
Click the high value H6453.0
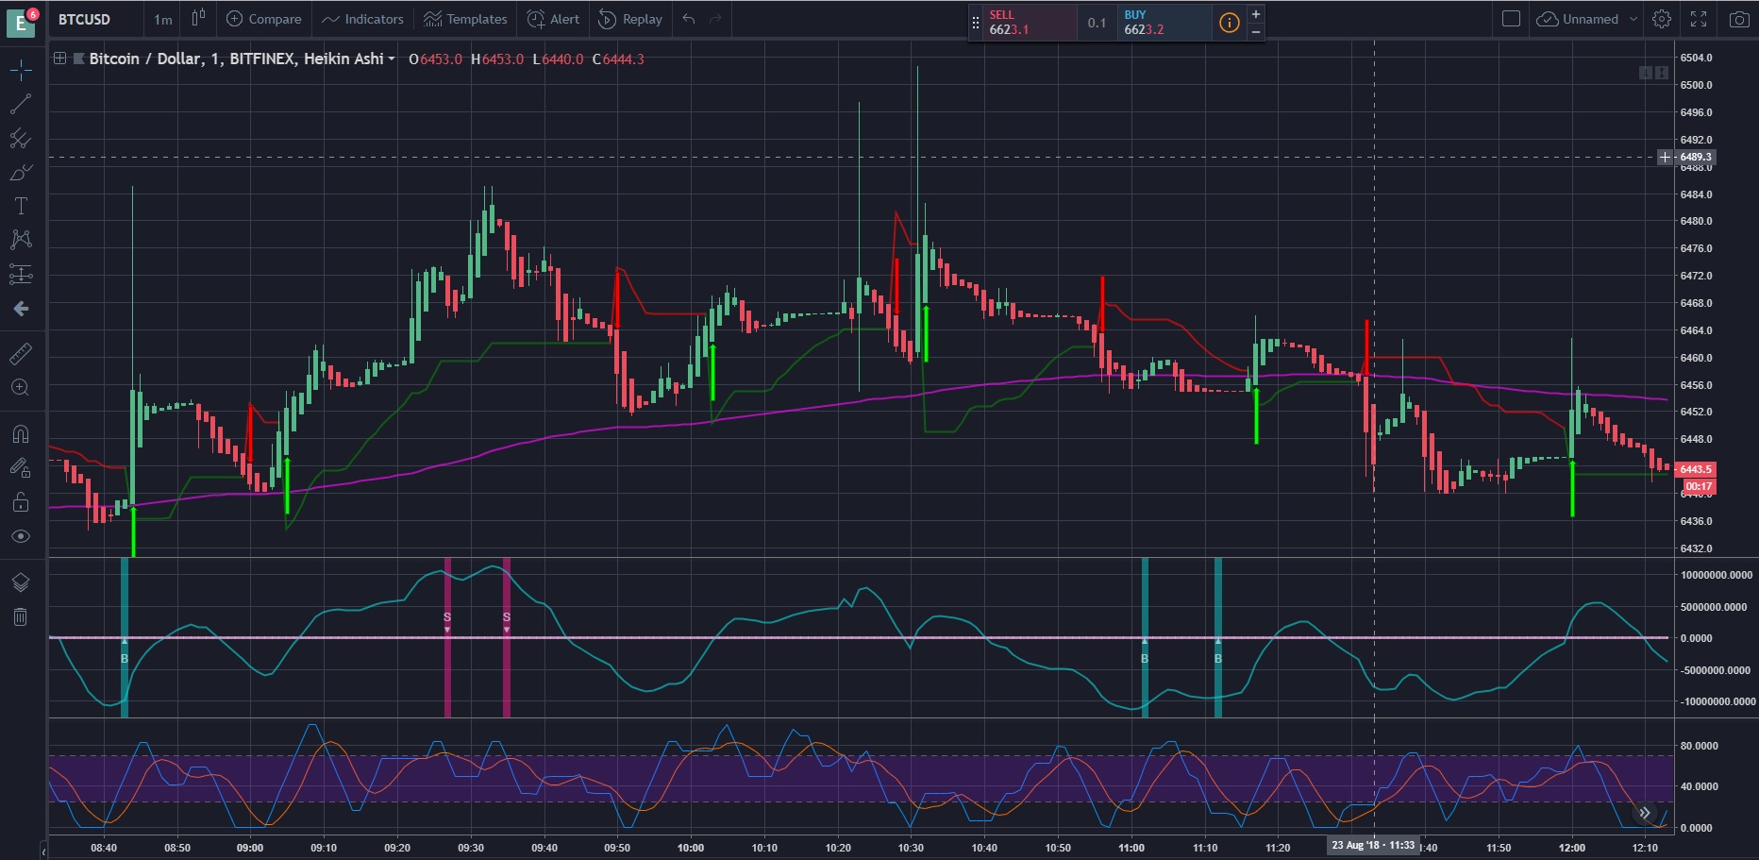[x=497, y=59]
